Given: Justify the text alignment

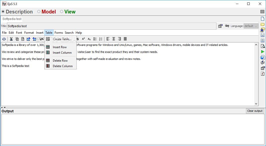Looking at the screenshot, I should point(125,39).
